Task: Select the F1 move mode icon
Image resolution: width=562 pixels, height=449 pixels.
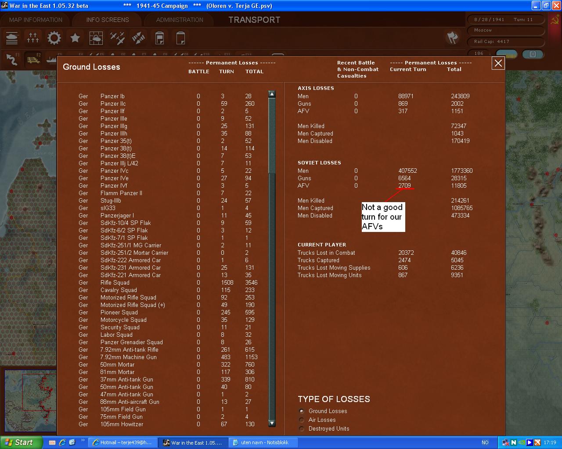Action: [12, 59]
